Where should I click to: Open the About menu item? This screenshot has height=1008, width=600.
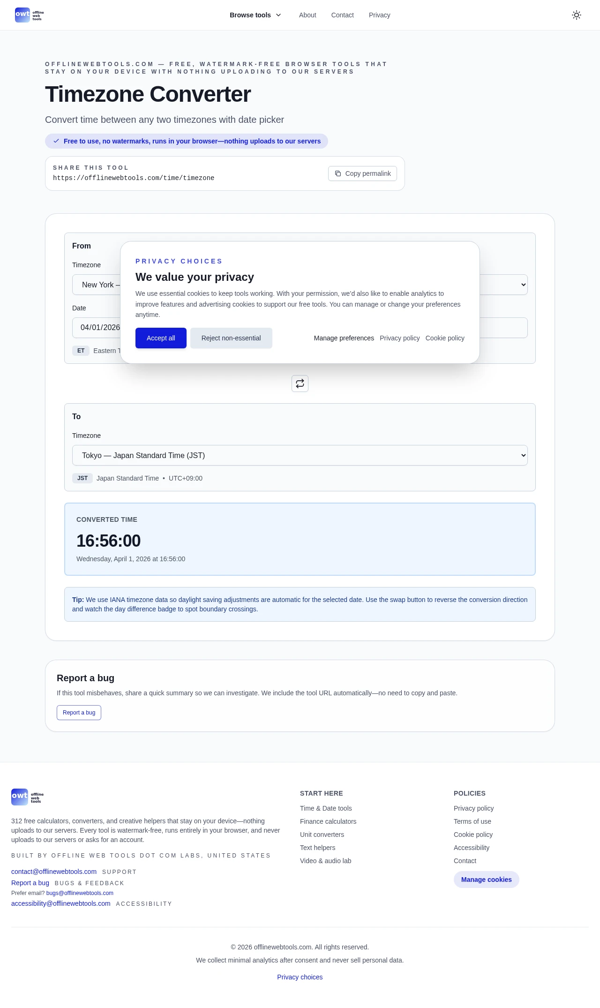pos(307,15)
